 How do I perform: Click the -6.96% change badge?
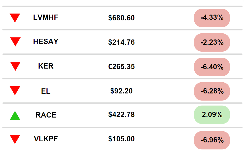pyautogui.click(x=212, y=140)
